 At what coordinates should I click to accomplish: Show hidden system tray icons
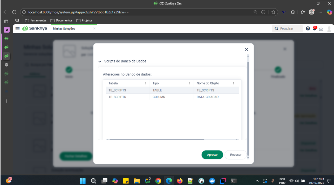click(257, 181)
